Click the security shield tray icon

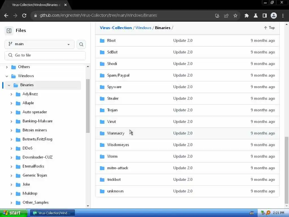pos(263,213)
